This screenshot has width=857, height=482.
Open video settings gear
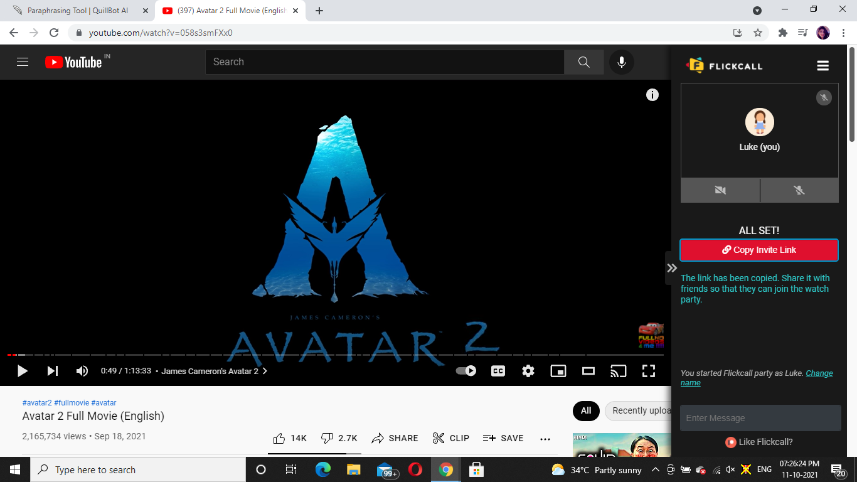[x=528, y=371]
